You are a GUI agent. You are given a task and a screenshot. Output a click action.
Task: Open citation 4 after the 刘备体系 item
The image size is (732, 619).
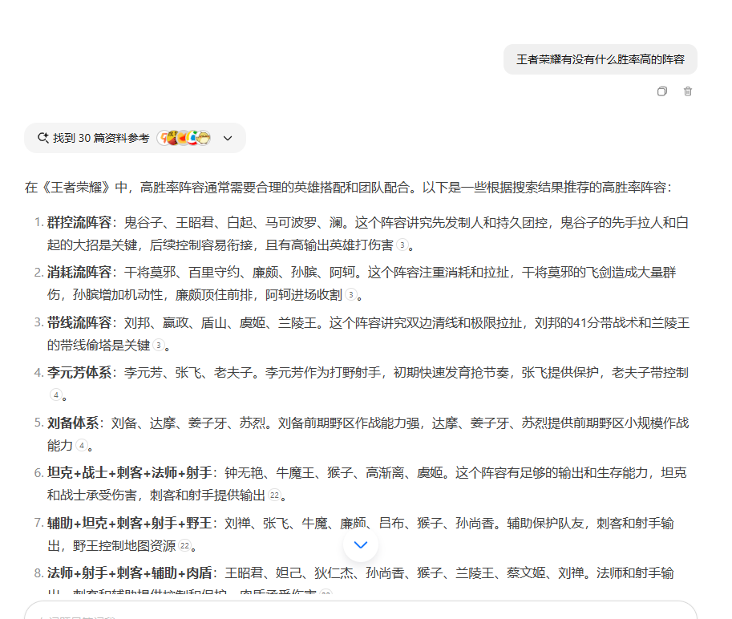coord(81,446)
